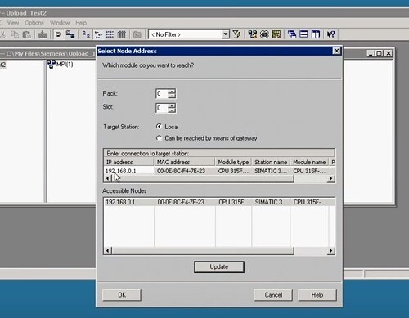Click the Slot number field
Viewport: 409px width, 318px height.
pos(162,108)
